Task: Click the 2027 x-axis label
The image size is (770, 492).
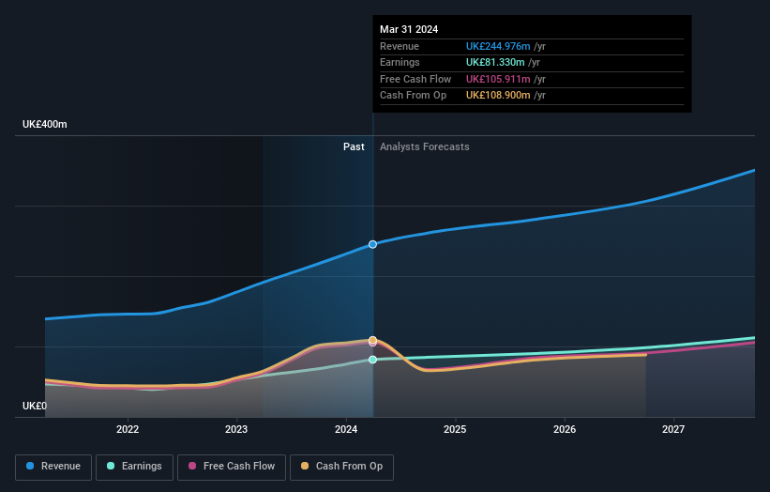Action: click(x=673, y=430)
